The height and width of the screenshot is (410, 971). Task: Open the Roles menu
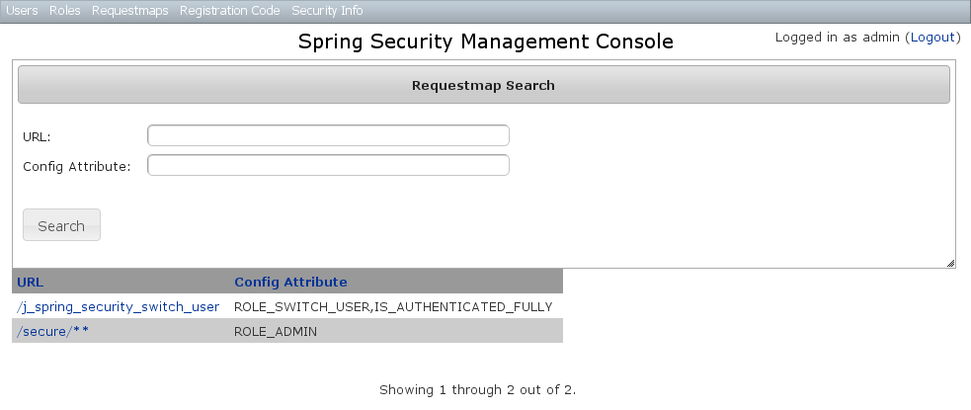pos(64,11)
